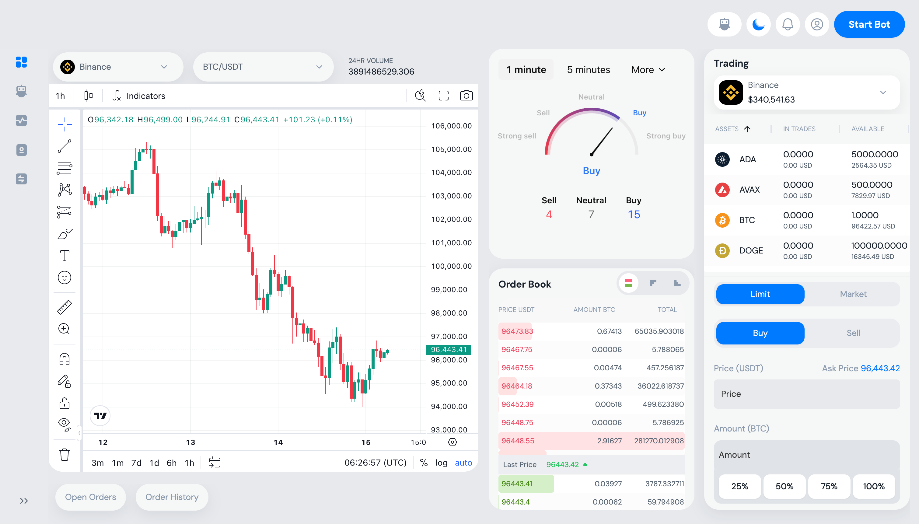The image size is (919, 524).
Task: Expand the More timeframes menu
Action: 648,69
